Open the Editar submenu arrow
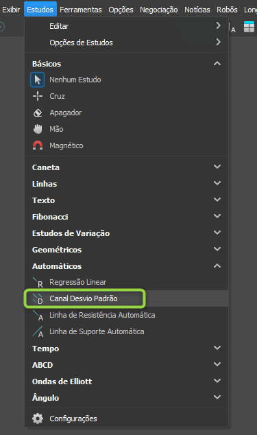 (218, 26)
